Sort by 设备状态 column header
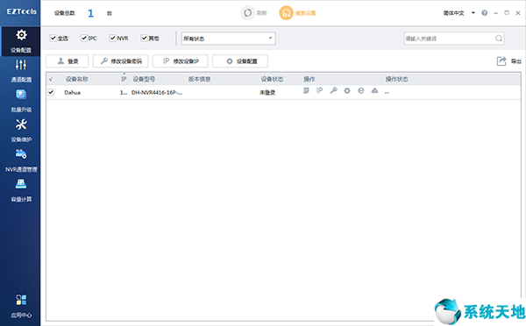Image resolution: width=526 pixels, height=326 pixels. pos(272,79)
